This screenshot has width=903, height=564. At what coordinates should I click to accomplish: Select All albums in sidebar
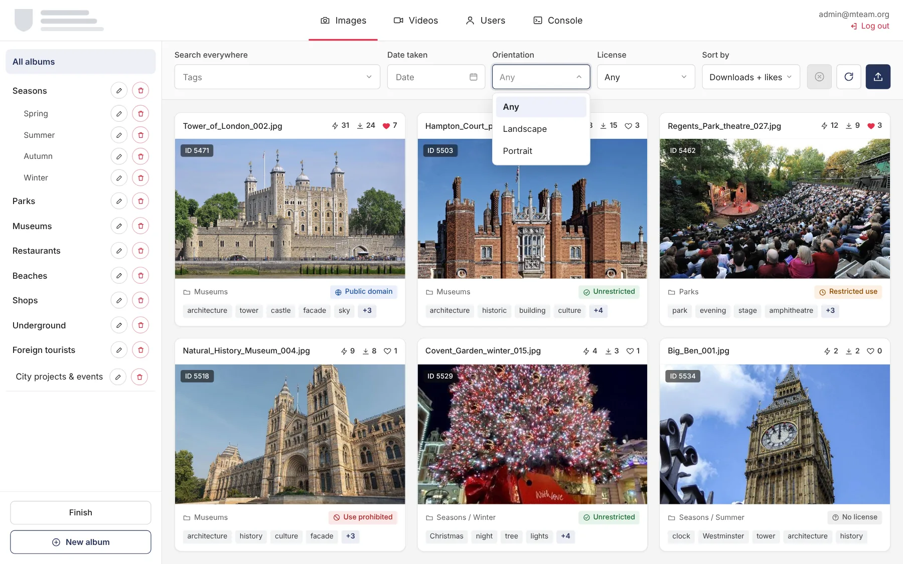[x=80, y=62]
